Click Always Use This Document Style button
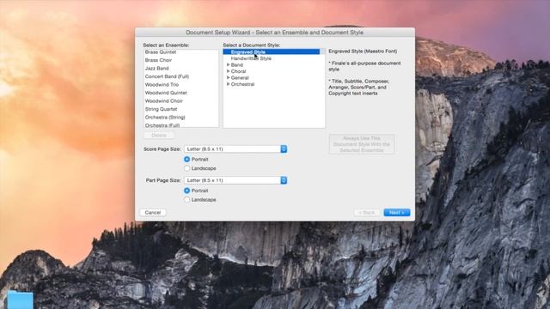This screenshot has width=550, height=309. (x=362, y=144)
